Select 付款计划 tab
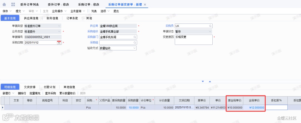This screenshot has height=123, width=301. [x=50, y=87]
